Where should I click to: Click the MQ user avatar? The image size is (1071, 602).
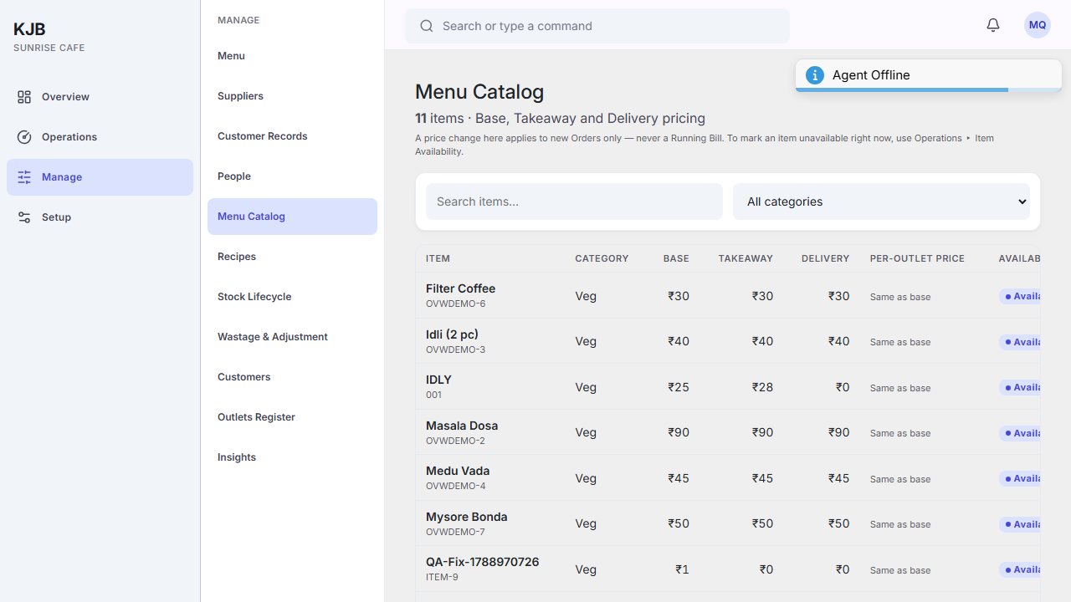point(1038,25)
